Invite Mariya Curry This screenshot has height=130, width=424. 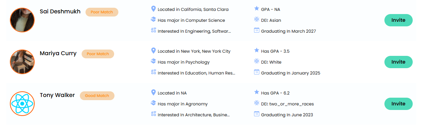398,62
